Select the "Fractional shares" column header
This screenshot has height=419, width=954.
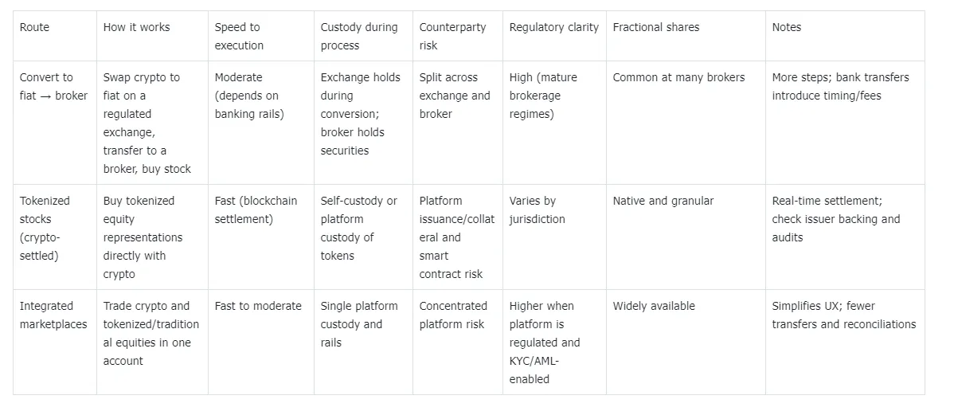point(655,27)
